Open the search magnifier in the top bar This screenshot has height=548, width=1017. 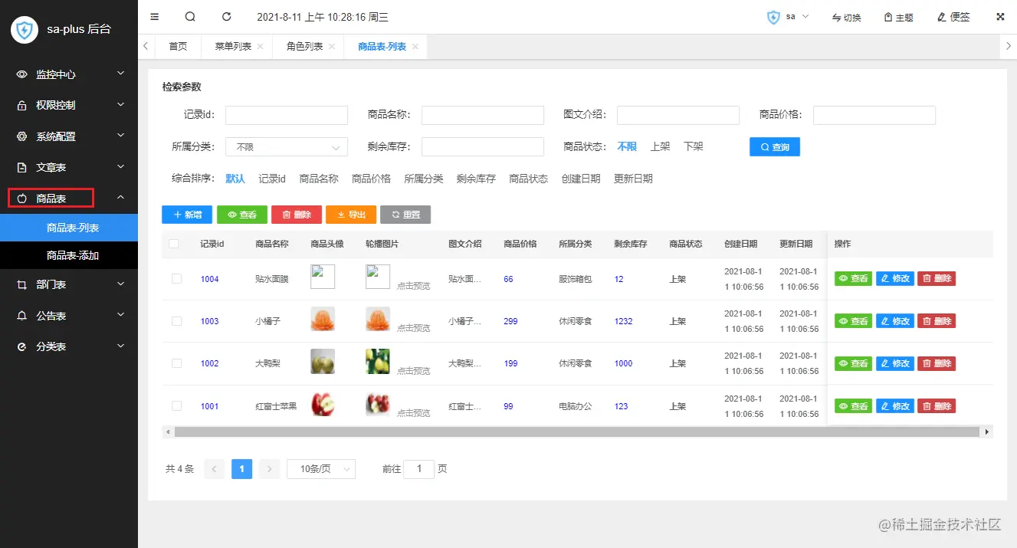click(190, 16)
